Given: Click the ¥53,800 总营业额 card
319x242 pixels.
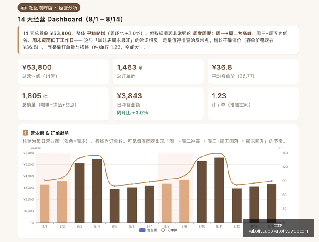Looking at the screenshot, I should point(63,71).
